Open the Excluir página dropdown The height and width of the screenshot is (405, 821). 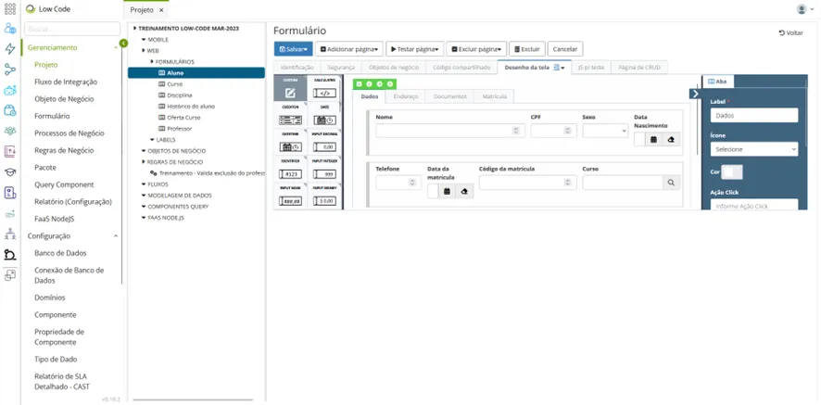point(476,49)
